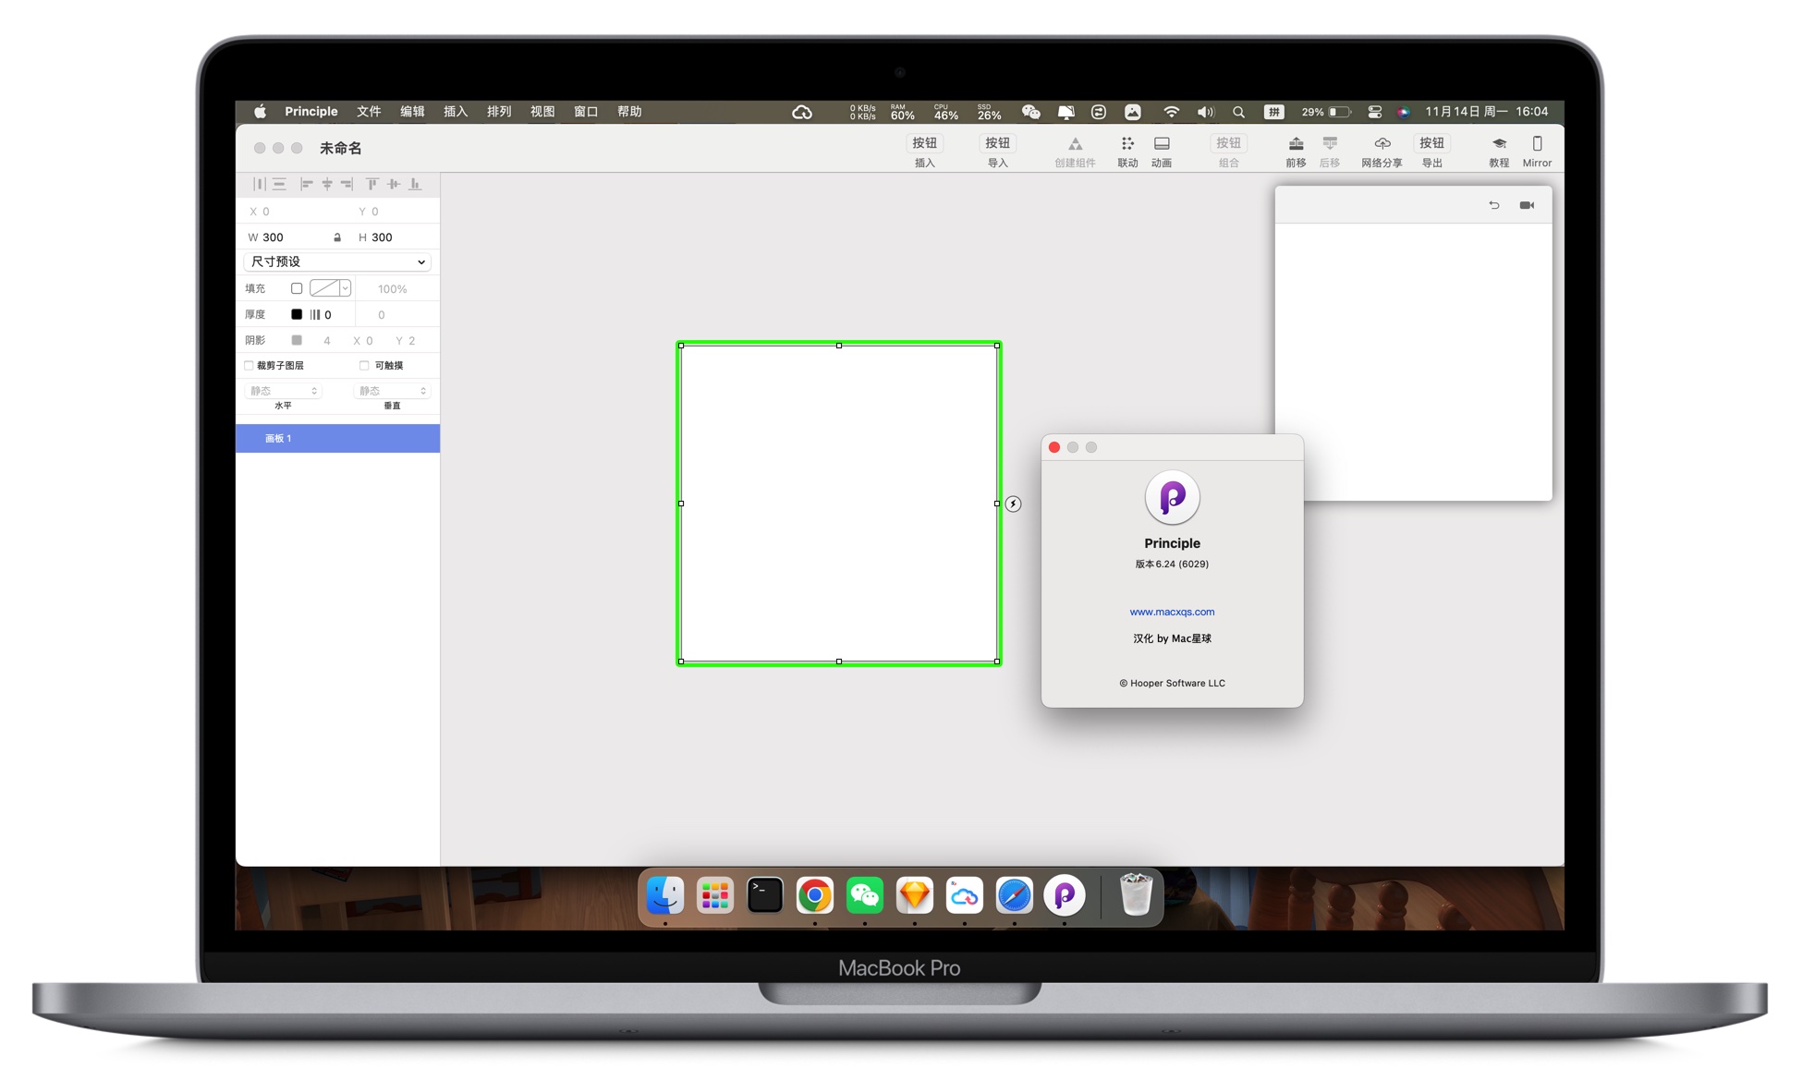Click the fill opacity 100% field
This screenshot has width=1802, height=1081.
393,288
